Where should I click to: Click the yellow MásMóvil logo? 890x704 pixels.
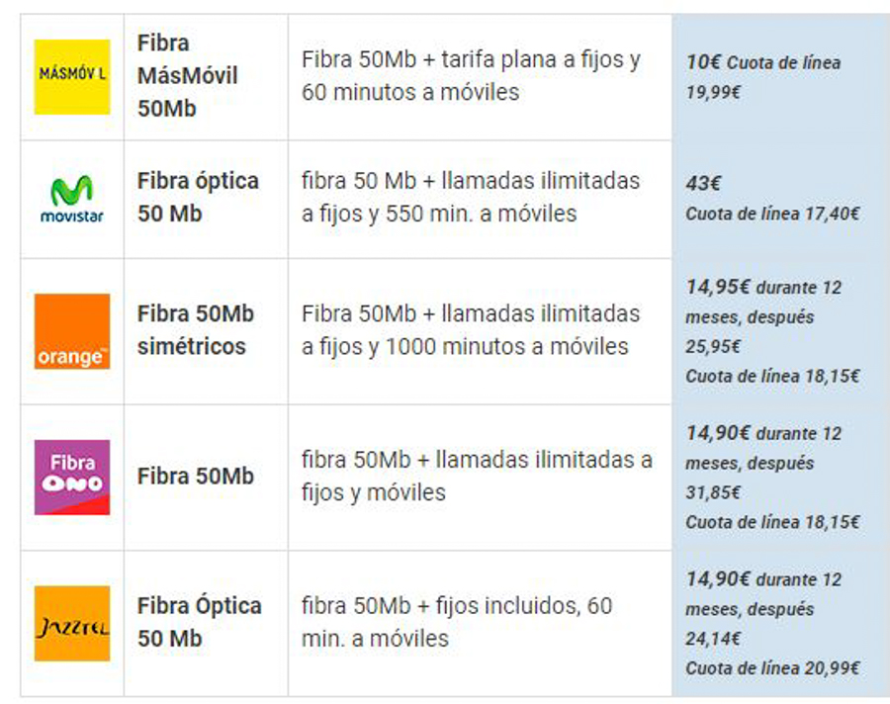(x=72, y=77)
